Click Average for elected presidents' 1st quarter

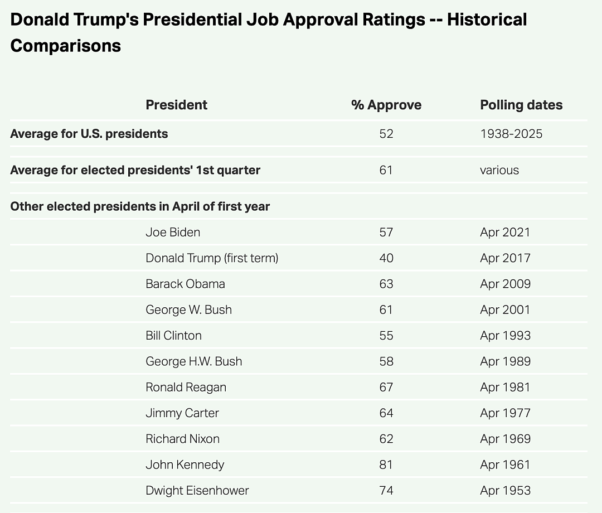[135, 170]
